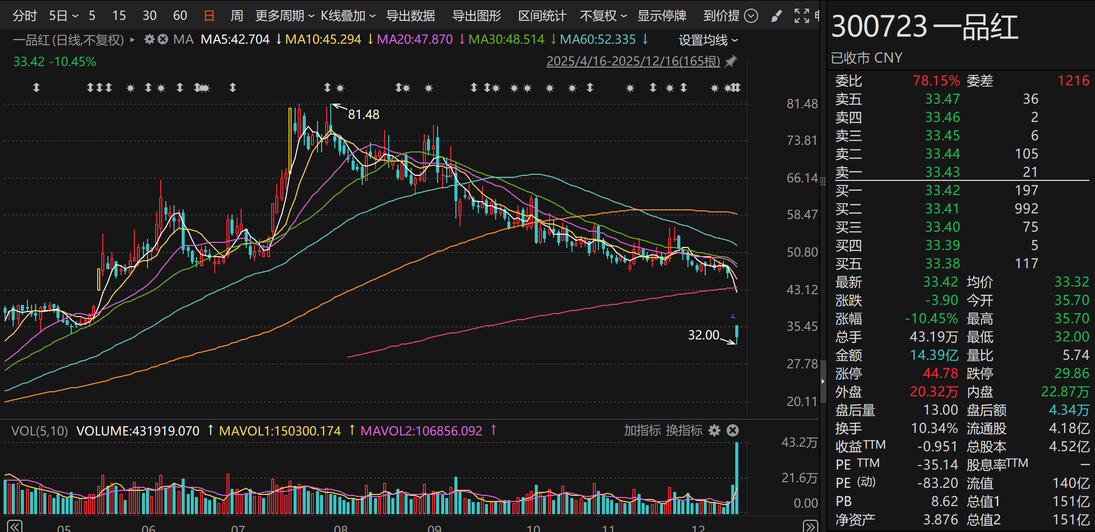Open VOL indicator settings gear
1095x532 pixels.
[x=714, y=430]
